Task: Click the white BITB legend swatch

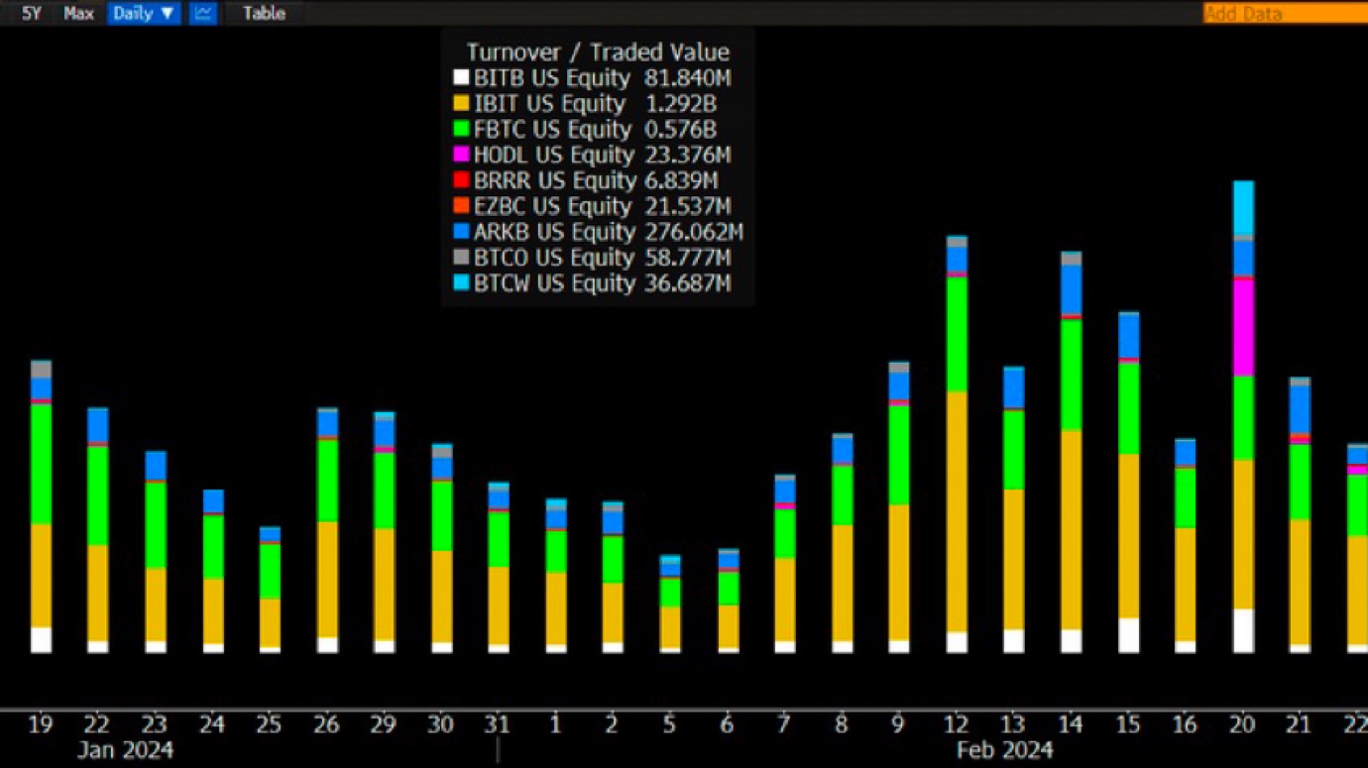Action: coord(461,77)
